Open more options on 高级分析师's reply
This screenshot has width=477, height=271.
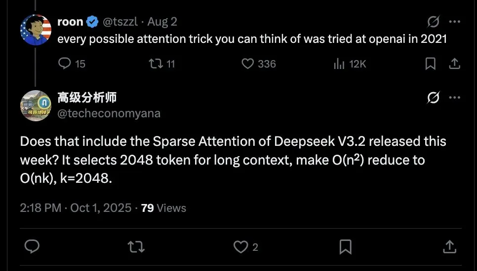[x=454, y=98]
